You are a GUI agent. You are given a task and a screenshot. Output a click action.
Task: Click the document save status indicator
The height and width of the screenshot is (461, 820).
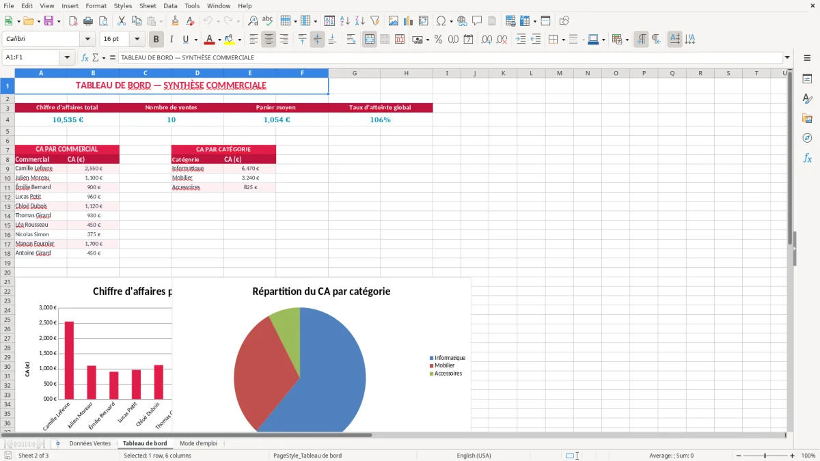click(x=8, y=456)
